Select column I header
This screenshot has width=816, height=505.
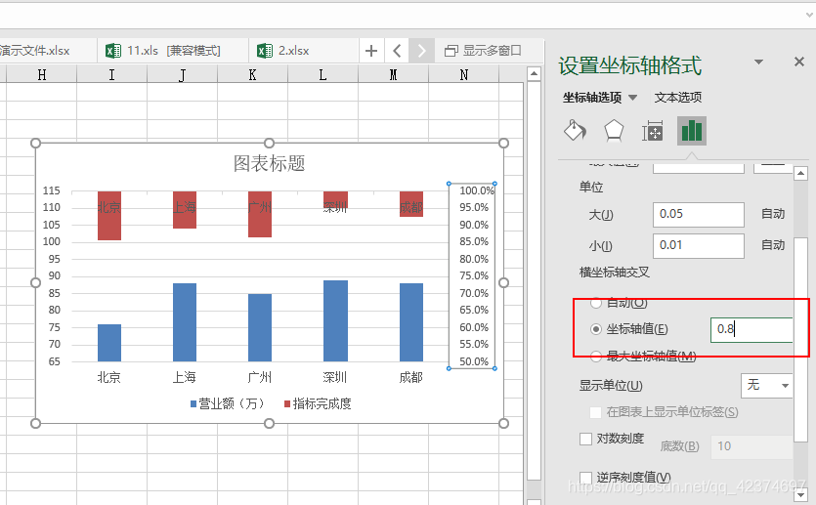tap(111, 75)
